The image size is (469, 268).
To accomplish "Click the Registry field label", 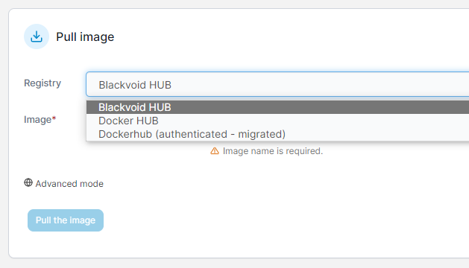I will [x=43, y=83].
